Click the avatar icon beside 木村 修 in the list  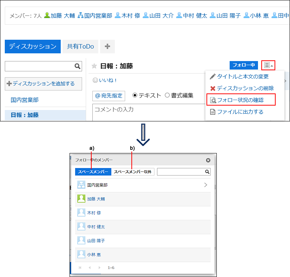click(x=81, y=213)
